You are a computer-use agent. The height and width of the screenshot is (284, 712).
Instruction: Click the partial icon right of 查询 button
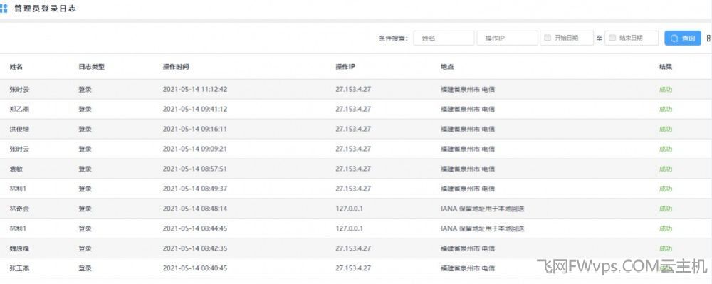click(709, 38)
